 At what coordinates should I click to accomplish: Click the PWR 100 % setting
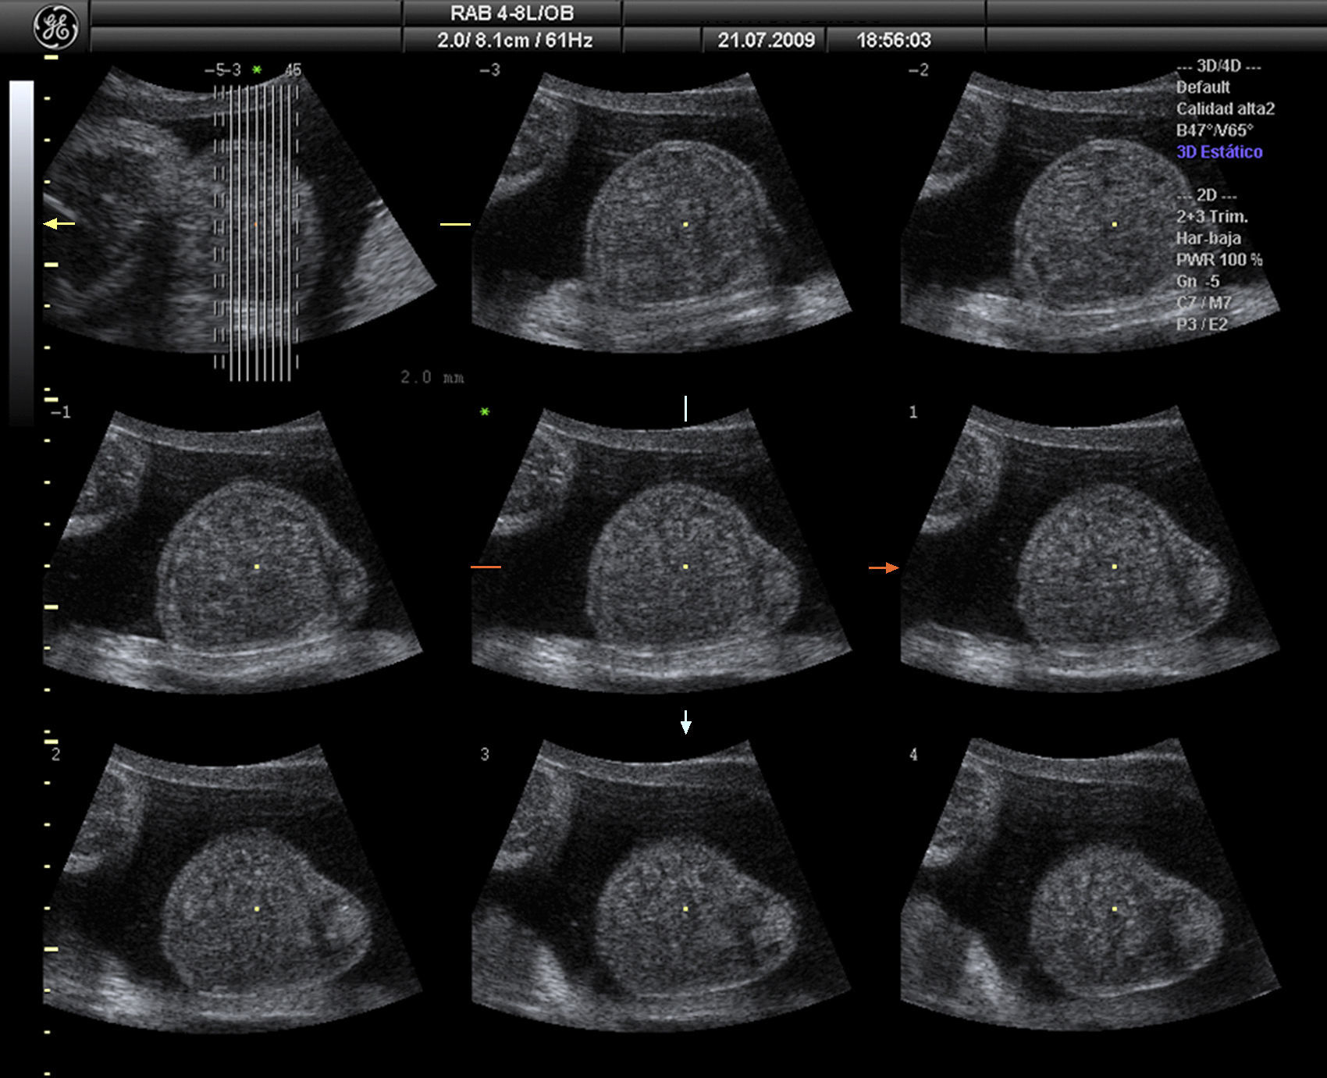point(1218,260)
